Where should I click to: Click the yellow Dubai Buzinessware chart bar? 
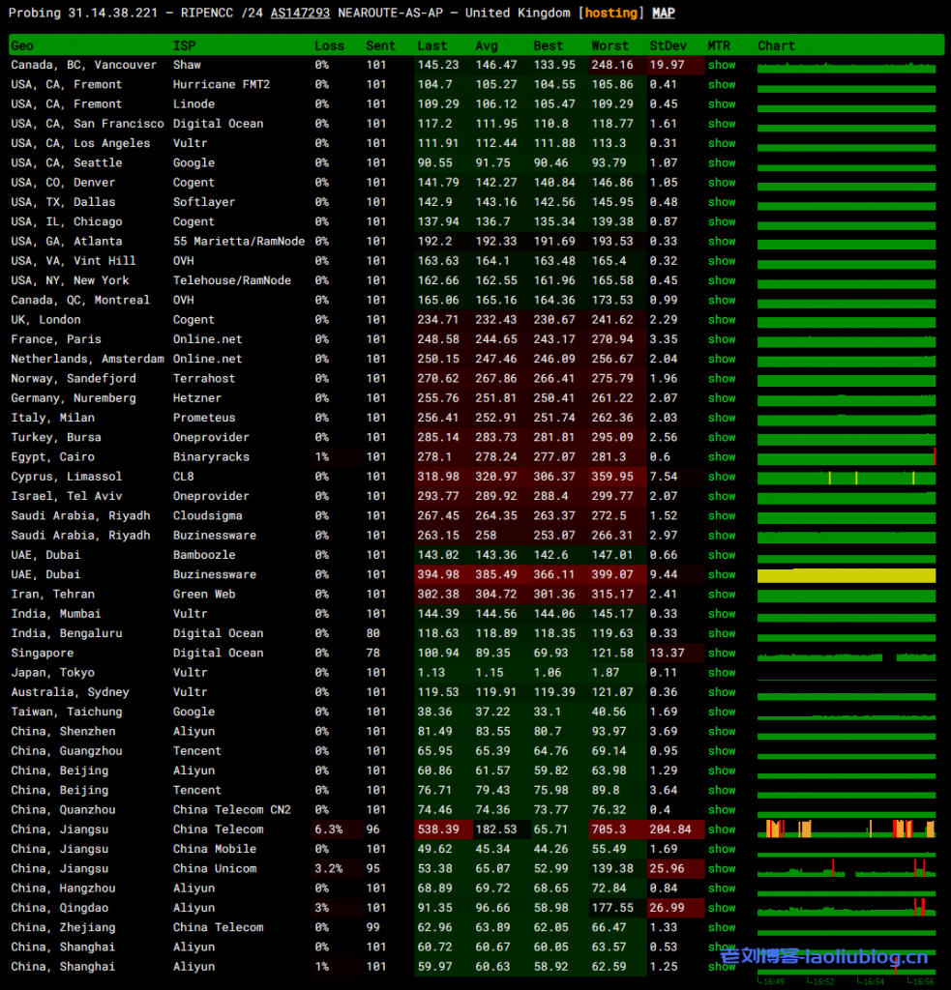coord(846,575)
